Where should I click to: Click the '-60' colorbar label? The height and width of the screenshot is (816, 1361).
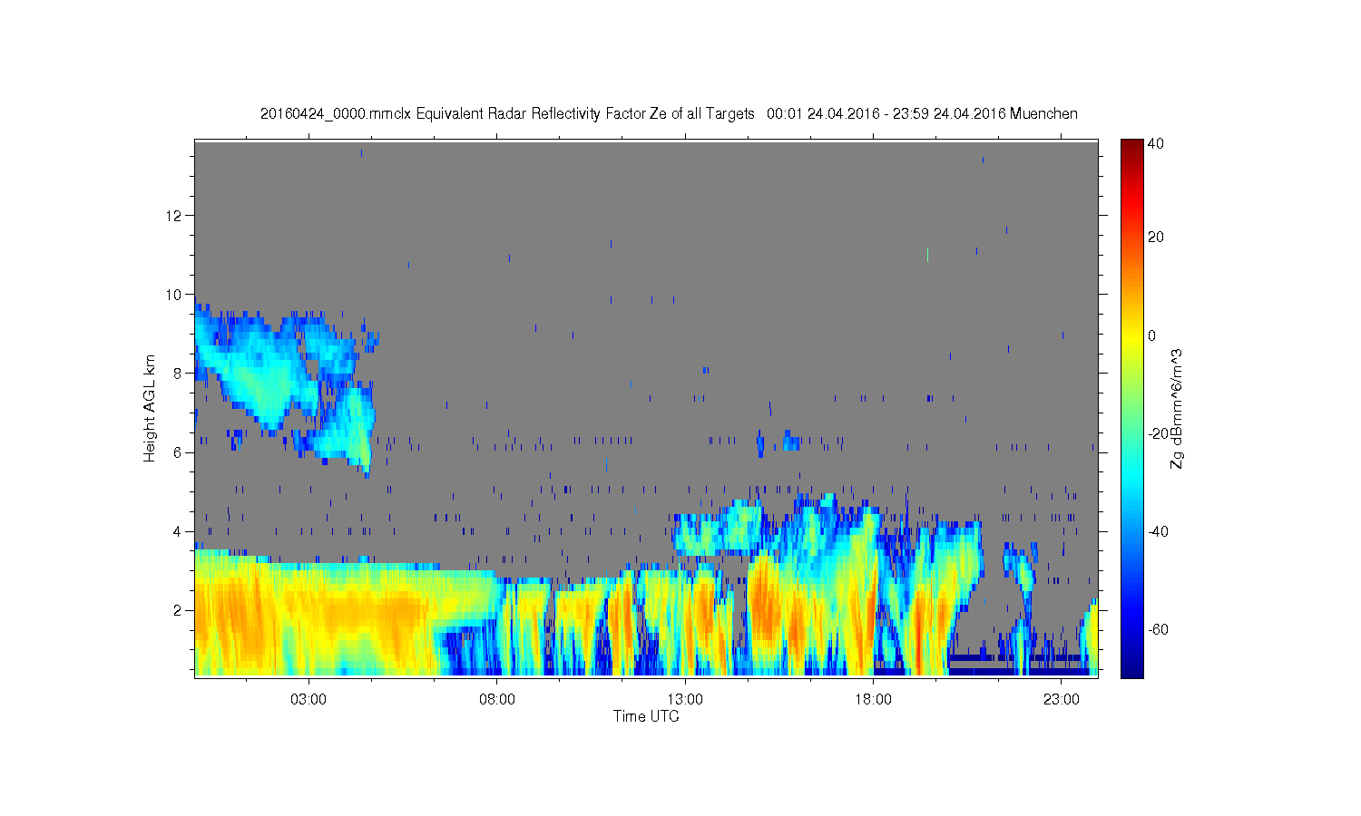click(1159, 629)
